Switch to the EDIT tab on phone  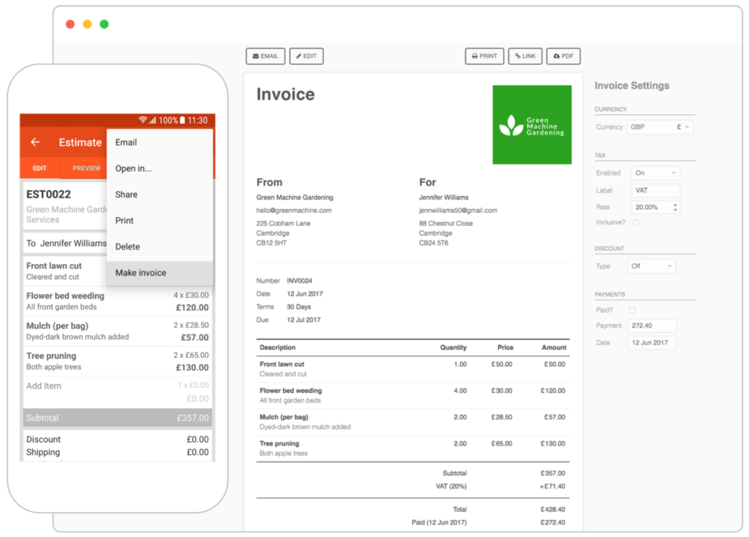tap(39, 168)
